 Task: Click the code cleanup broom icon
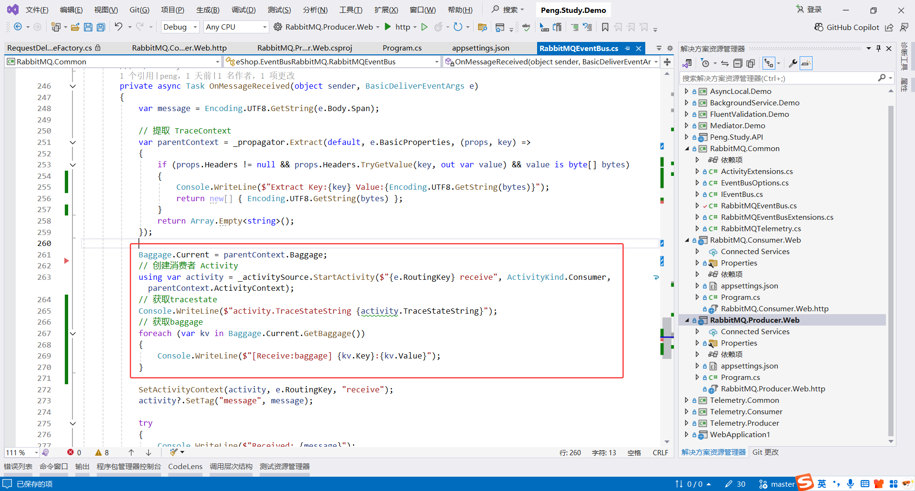pyautogui.click(x=173, y=452)
